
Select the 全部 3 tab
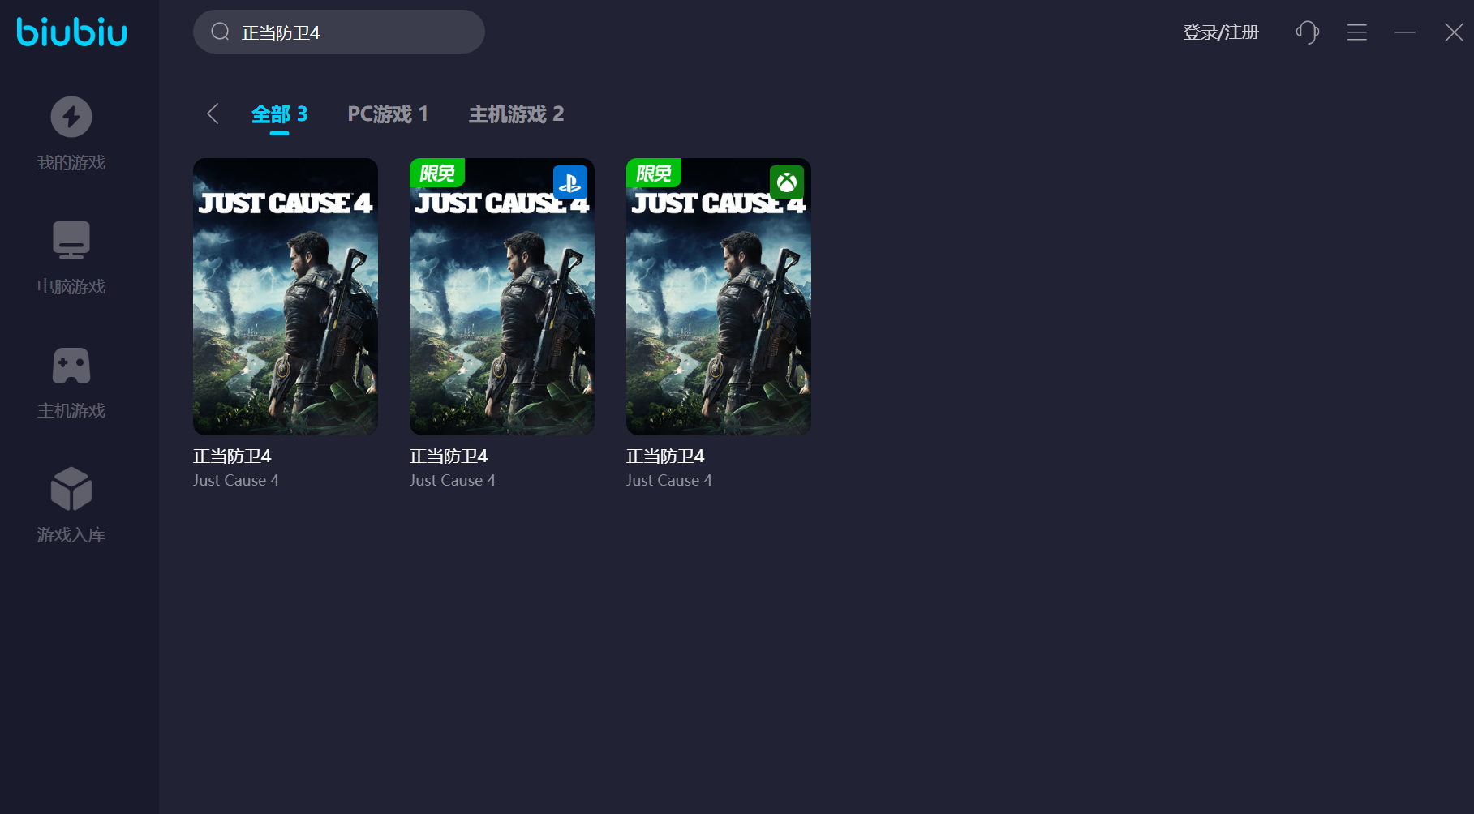pos(279,114)
